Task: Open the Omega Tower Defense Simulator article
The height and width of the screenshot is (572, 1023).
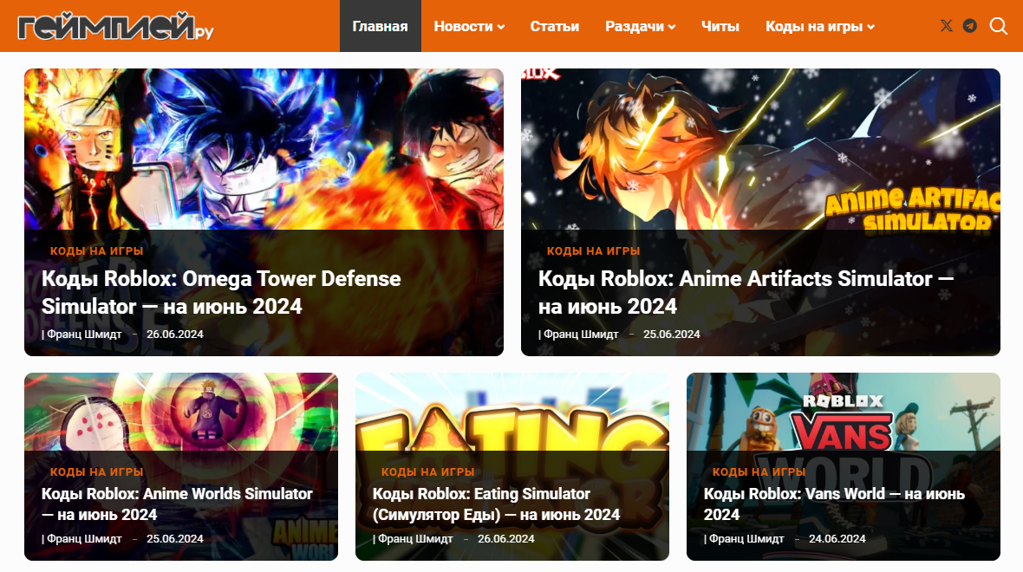Action: (x=221, y=292)
